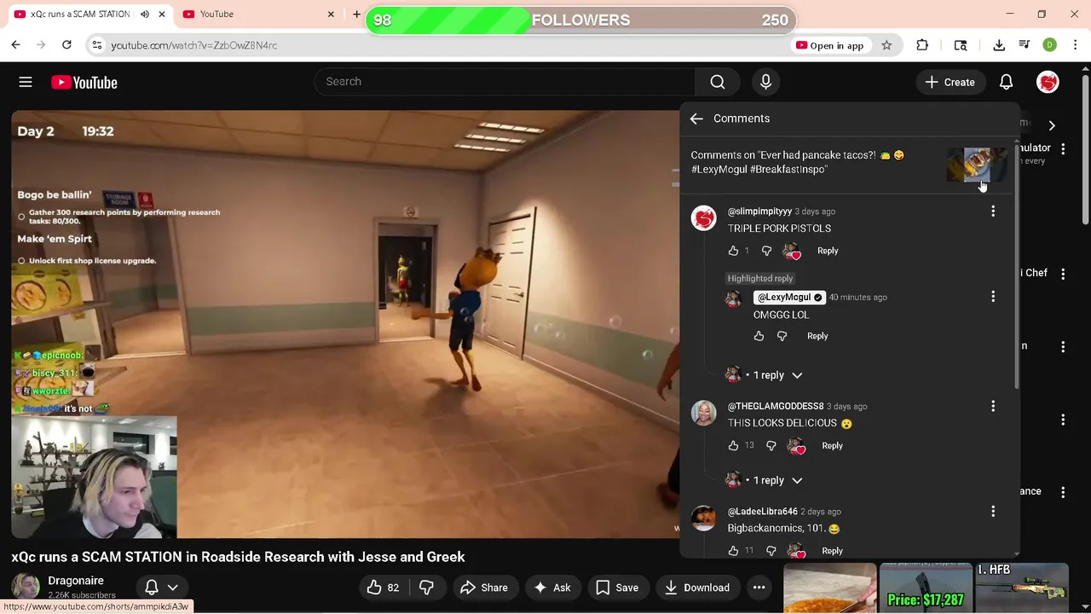Reply to the TRIPLE PORK PISTOLS comment
The width and height of the screenshot is (1091, 614).
[828, 251]
